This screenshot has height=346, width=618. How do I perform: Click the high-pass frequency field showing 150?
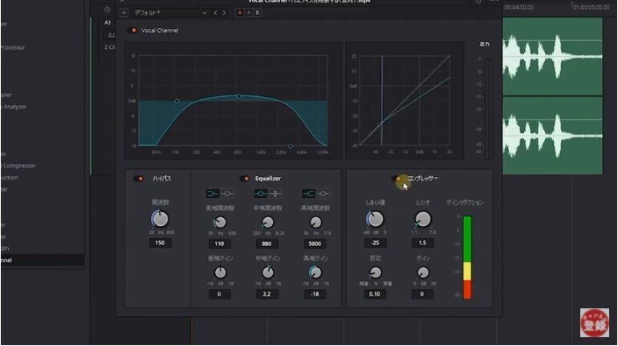(x=160, y=243)
